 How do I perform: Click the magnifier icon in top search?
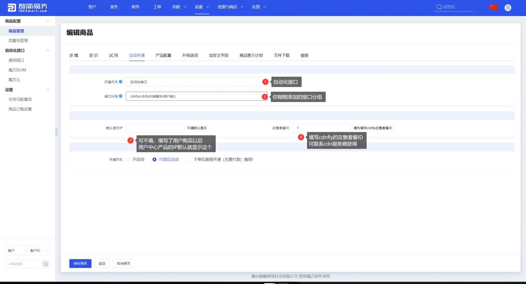click(439, 7)
